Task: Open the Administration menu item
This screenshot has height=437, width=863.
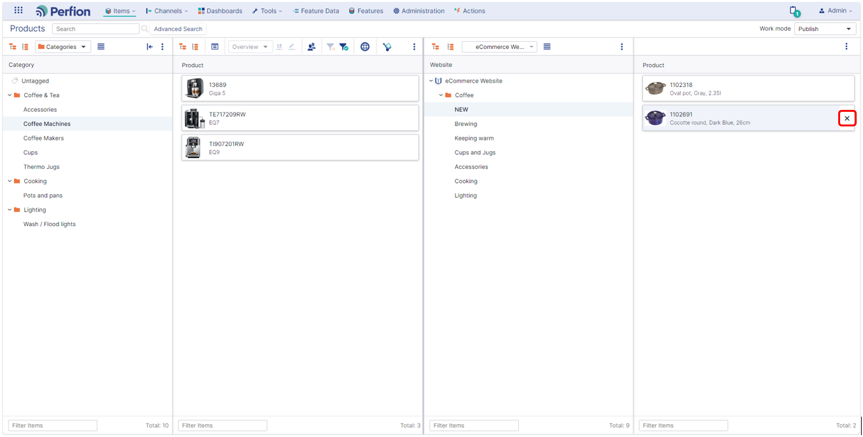Action: click(x=418, y=11)
